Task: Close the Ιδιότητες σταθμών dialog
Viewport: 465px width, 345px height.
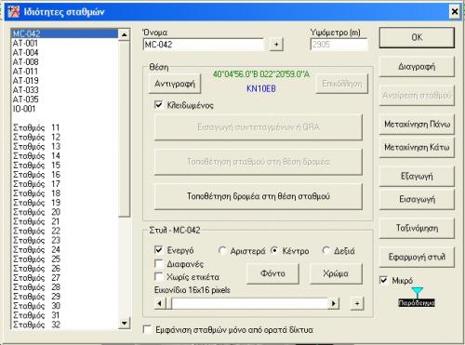Action: pyautogui.click(x=455, y=12)
